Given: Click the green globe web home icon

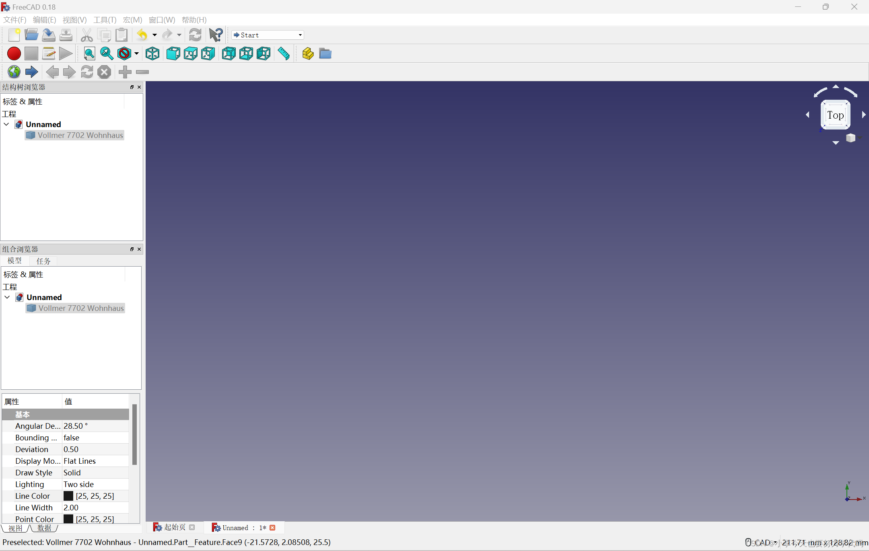Looking at the screenshot, I should click(x=14, y=72).
